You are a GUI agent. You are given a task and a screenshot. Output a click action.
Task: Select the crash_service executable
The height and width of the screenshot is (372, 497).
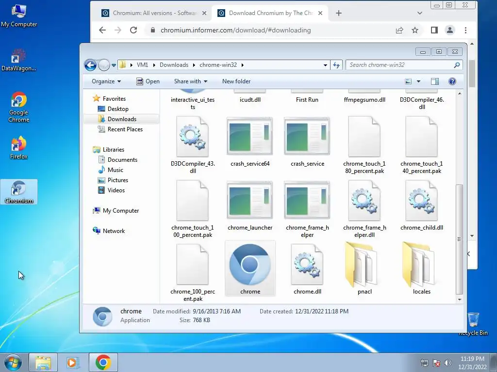[x=307, y=142]
